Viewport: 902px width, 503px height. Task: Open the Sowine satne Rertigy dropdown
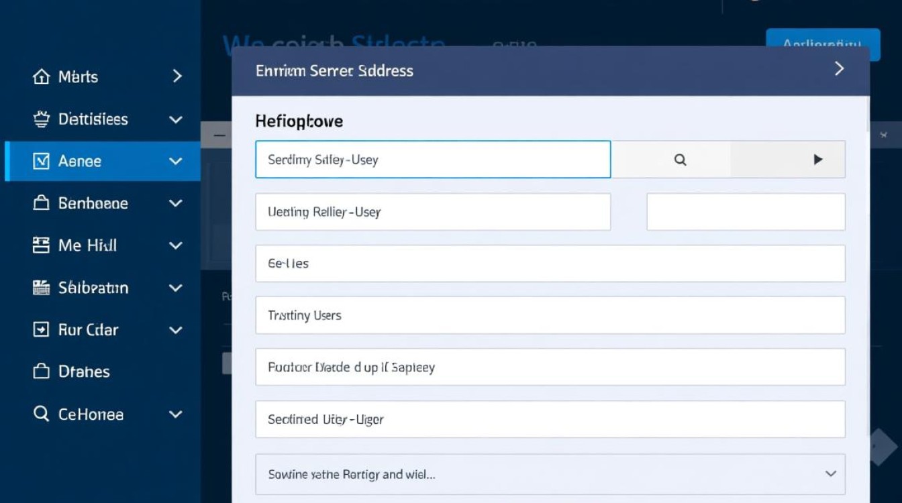point(831,473)
